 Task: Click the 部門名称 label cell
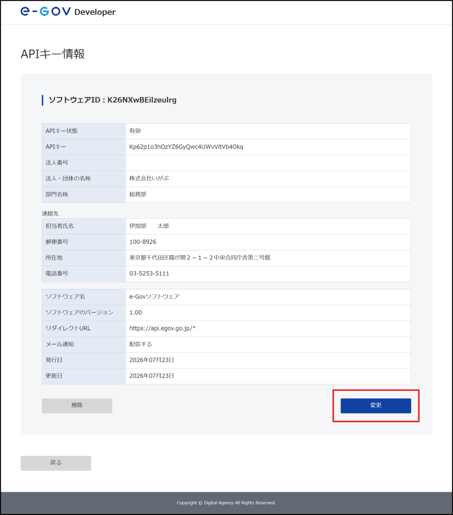pyautogui.click(x=84, y=194)
